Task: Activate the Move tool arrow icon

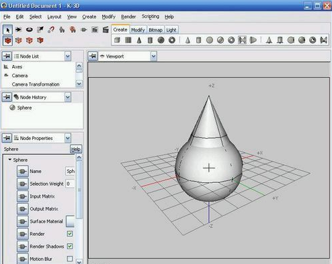Action: click(18, 29)
